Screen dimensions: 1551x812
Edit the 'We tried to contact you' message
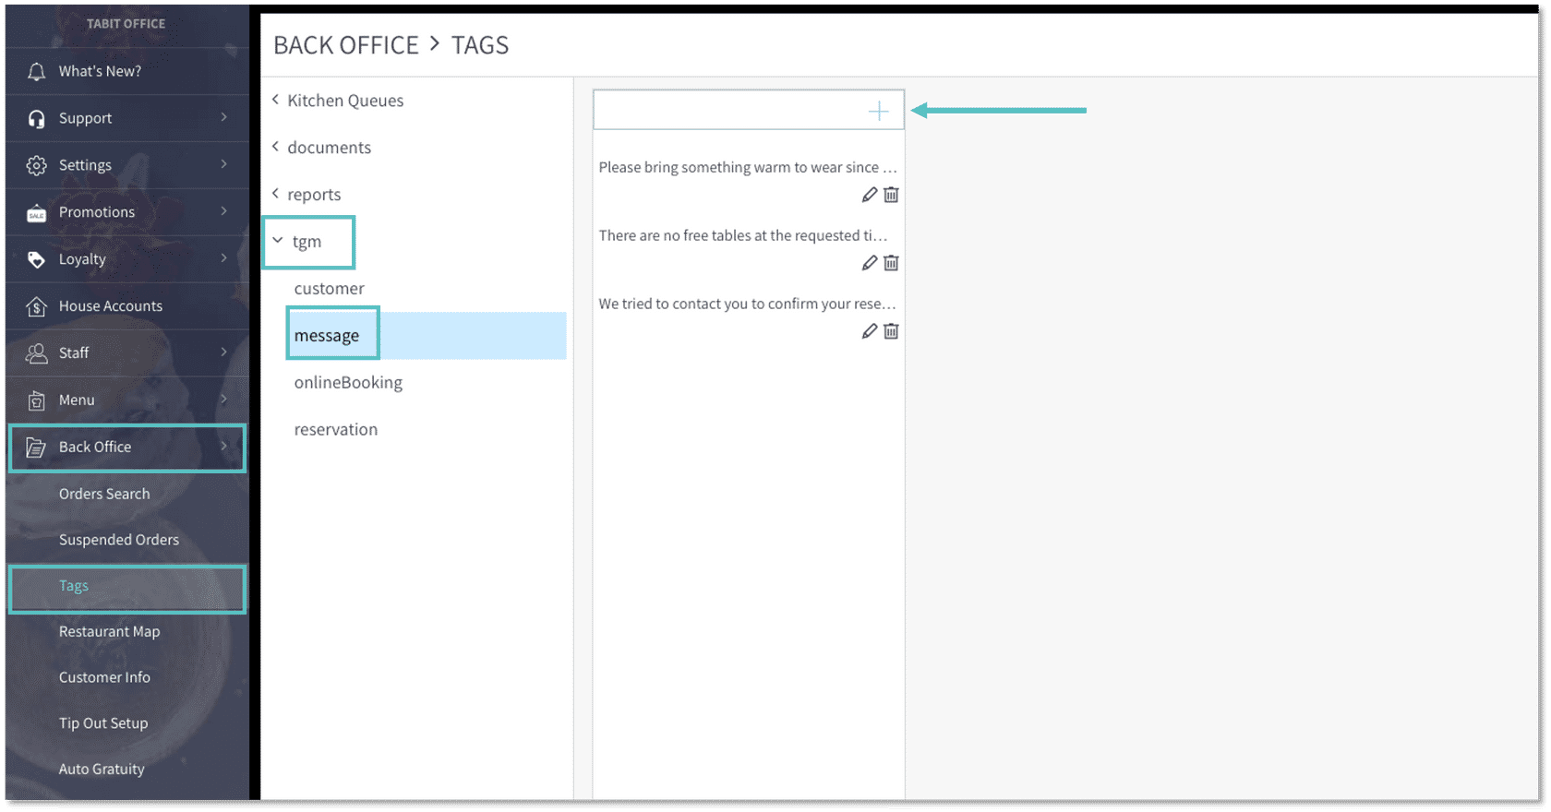pos(869,331)
